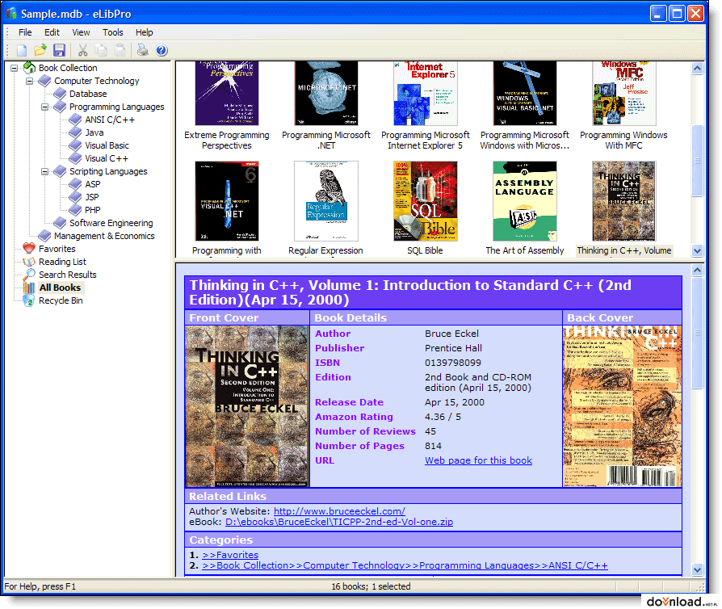The width and height of the screenshot is (722, 609).
Task: Click the ISBN value 0139798099
Action: pos(452,363)
